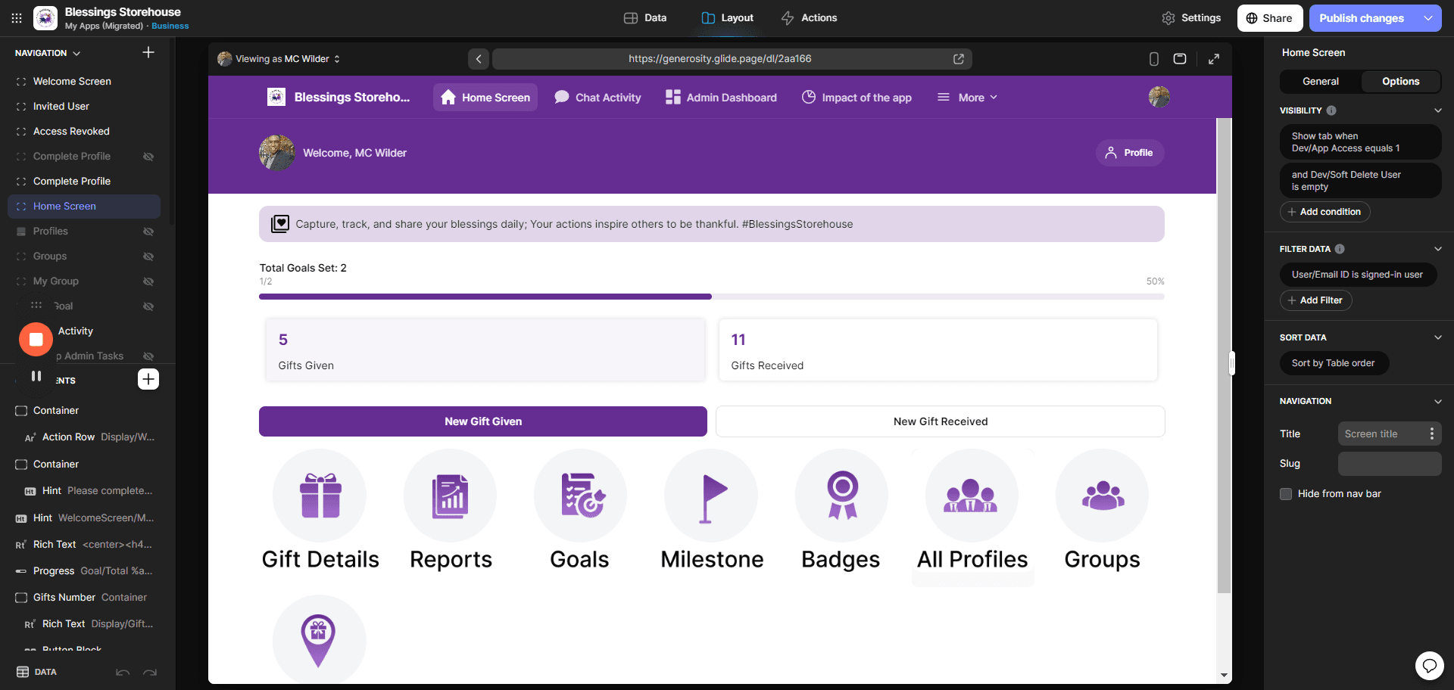Toggle visibility of My Group screen
Image resolution: width=1454 pixels, height=690 pixels.
click(x=148, y=281)
